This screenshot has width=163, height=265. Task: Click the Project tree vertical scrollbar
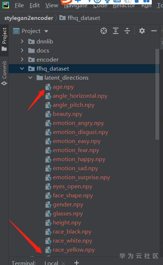pyautogui.click(x=157, y=94)
